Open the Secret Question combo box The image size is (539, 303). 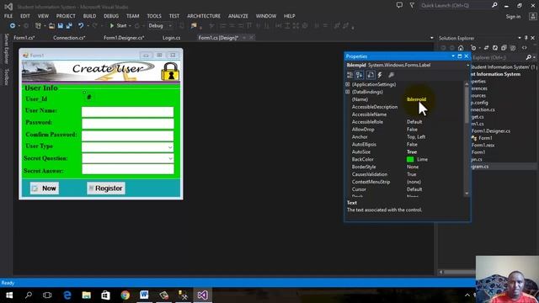170,158
